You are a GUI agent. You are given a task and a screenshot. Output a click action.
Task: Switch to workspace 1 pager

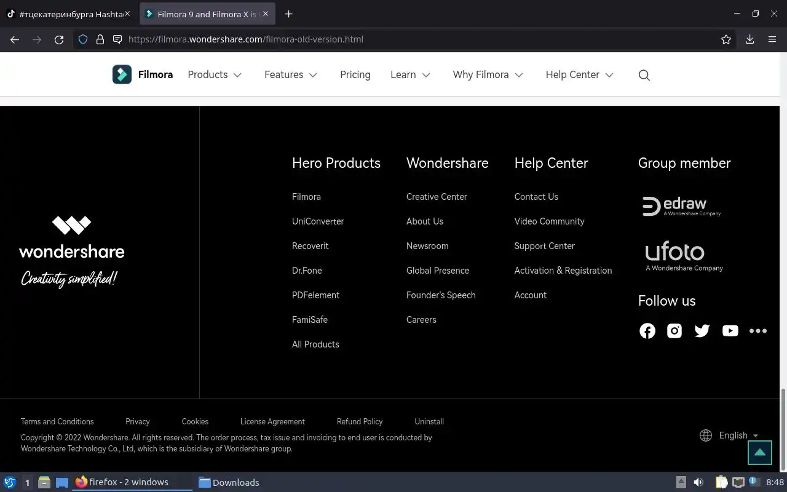click(x=27, y=483)
